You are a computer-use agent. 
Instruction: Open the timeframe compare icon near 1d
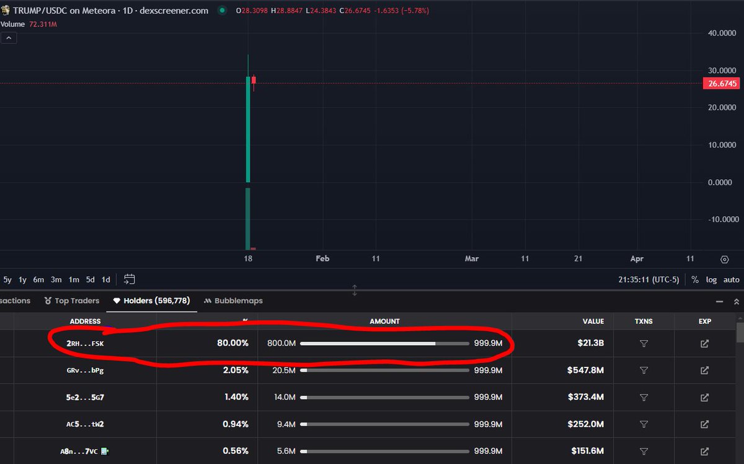[x=129, y=279]
